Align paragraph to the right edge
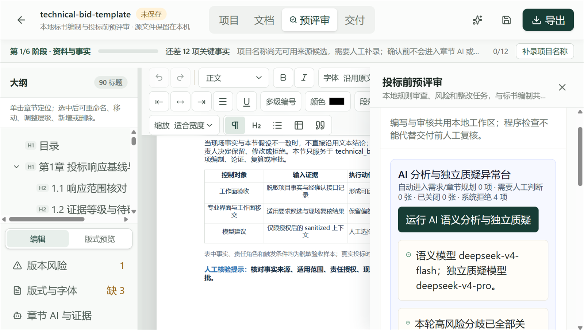The width and height of the screenshot is (584, 330). coord(201,102)
